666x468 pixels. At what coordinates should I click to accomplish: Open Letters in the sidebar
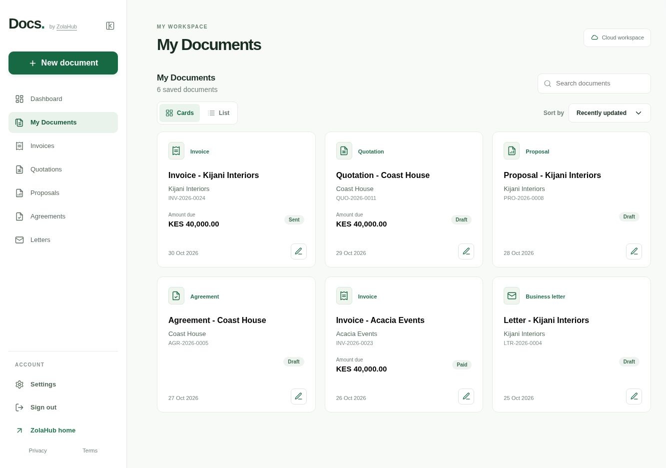63,240
